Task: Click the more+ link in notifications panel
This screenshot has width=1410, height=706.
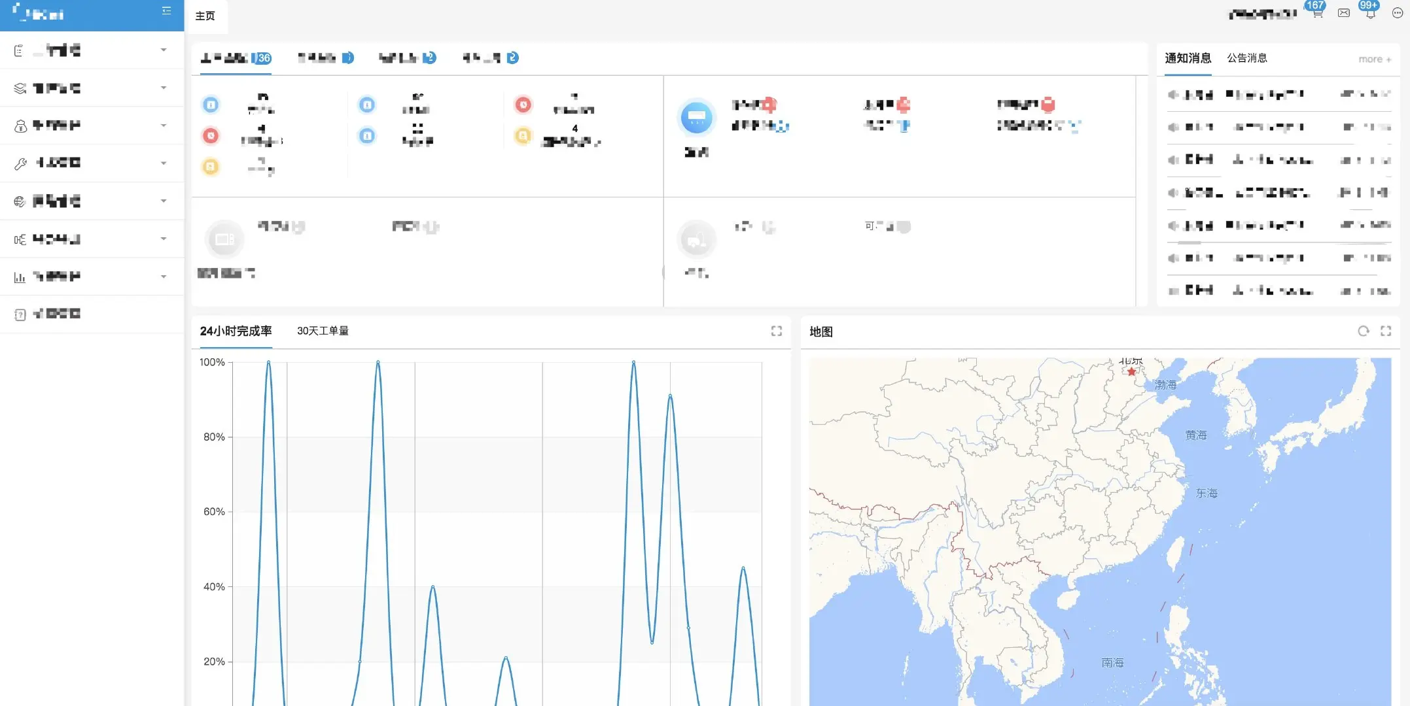Action: click(x=1373, y=58)
